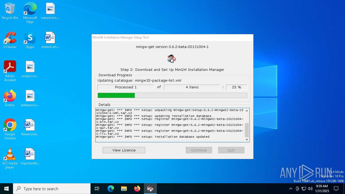Click the taskbar search box
This screenshot has width=345, height=194.
(x=52, y=189)
